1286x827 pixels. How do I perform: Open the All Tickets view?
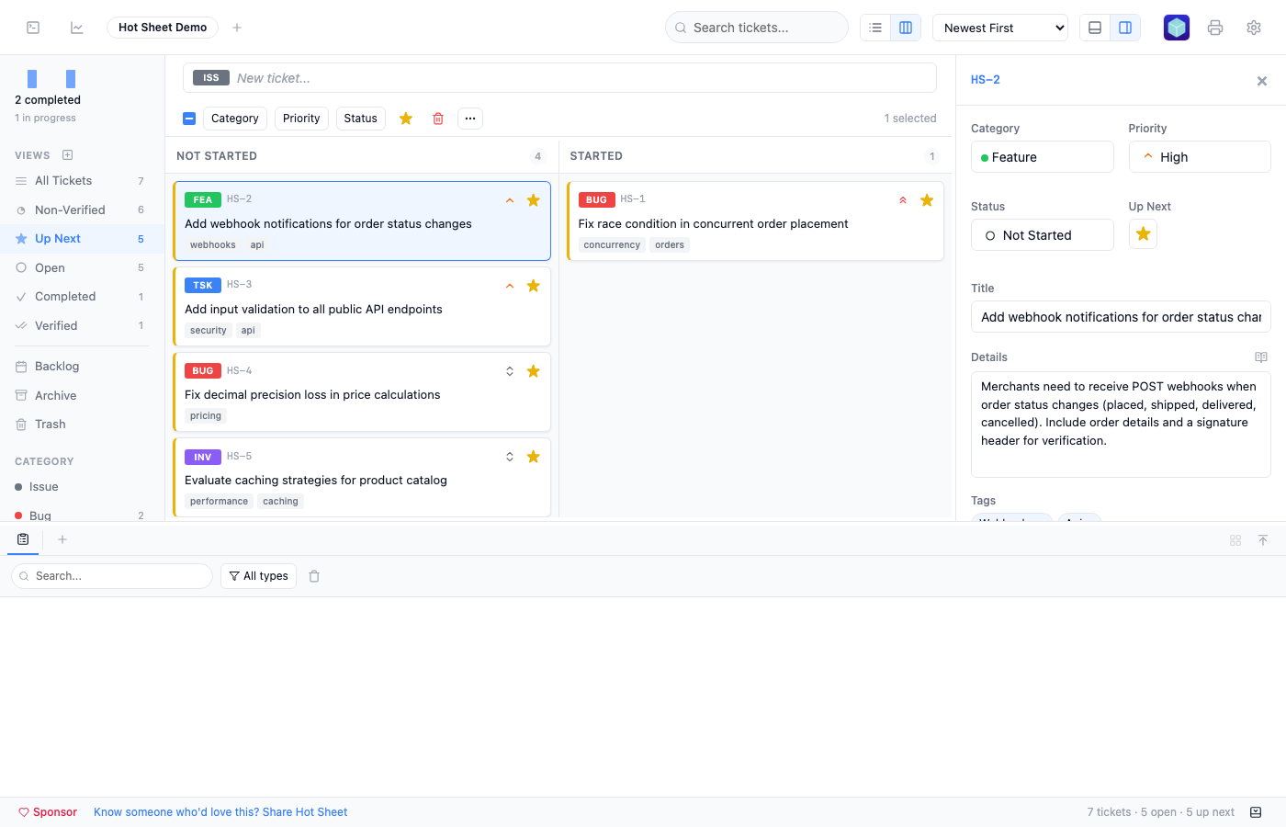point(82,181)
